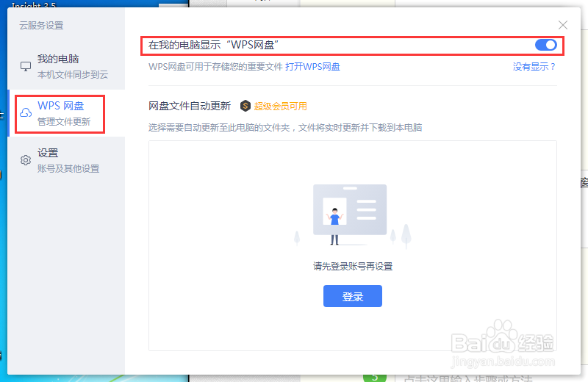Toggle the show WPS网盘 in My Computer switch

click(x=545, y=45)
